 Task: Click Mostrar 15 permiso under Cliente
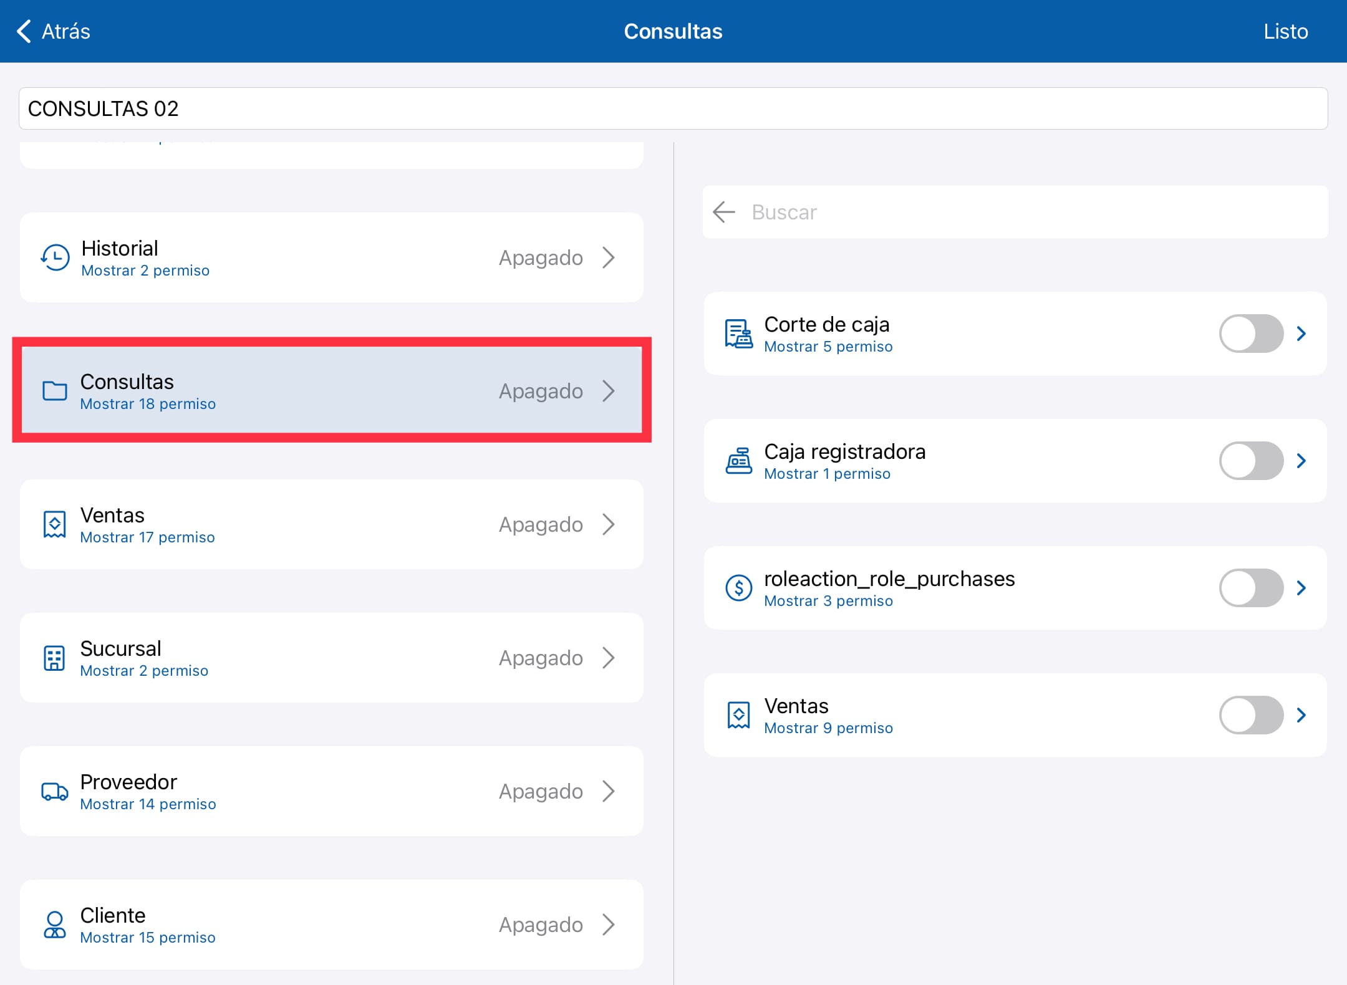click(x=148, y=938)
